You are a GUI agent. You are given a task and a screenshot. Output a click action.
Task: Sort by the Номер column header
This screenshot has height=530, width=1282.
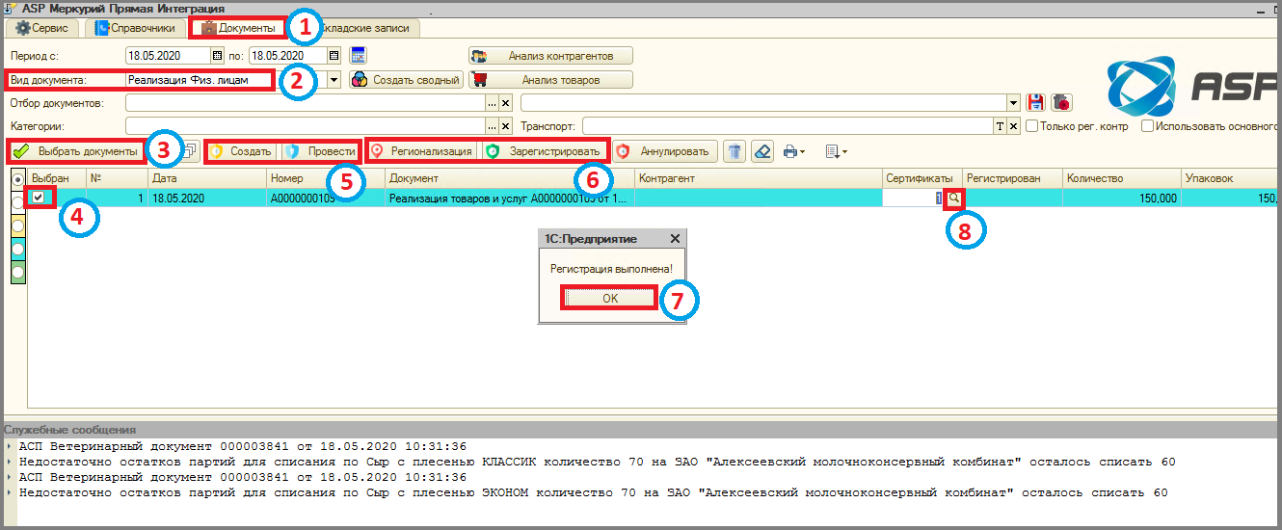(326, 179)
